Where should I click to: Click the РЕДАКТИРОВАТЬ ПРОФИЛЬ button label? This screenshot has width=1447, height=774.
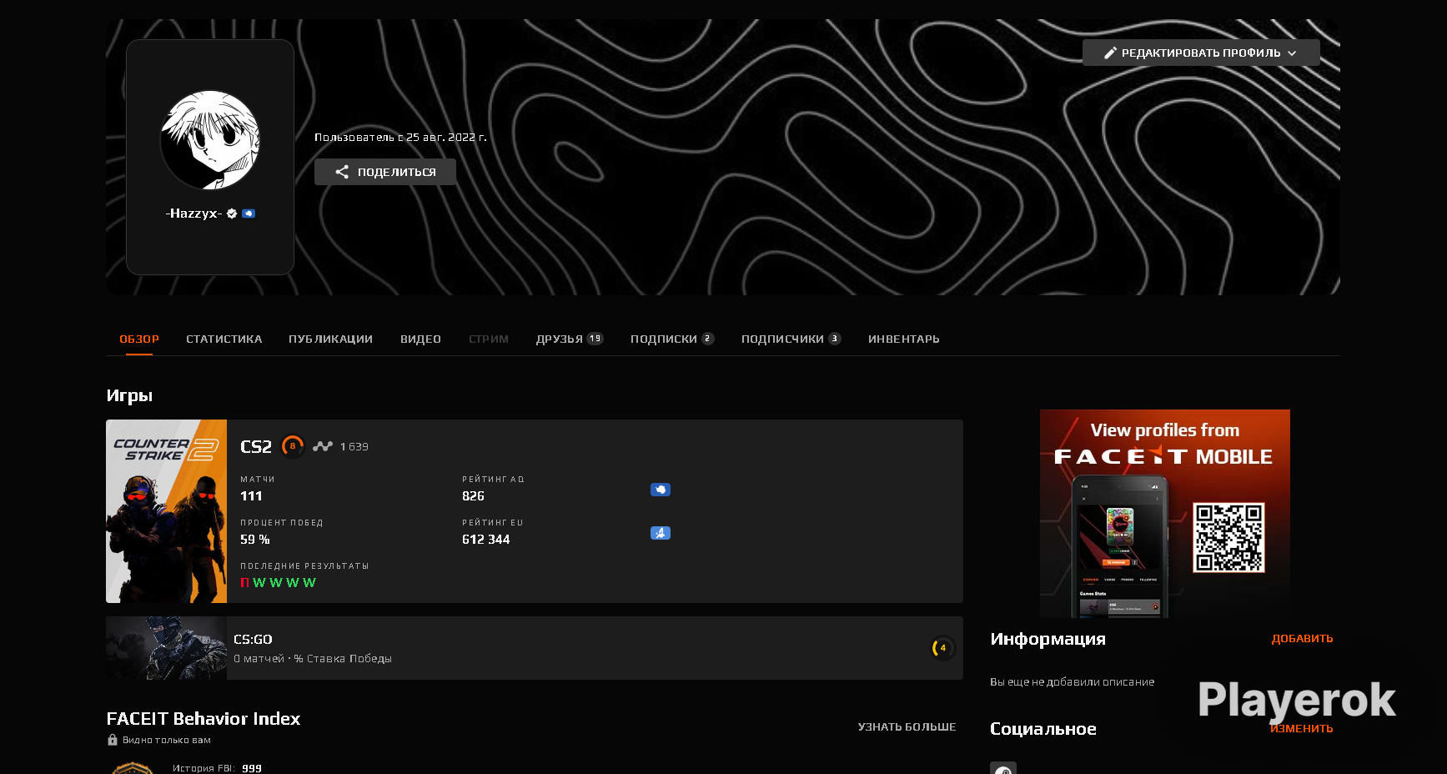1201,53
